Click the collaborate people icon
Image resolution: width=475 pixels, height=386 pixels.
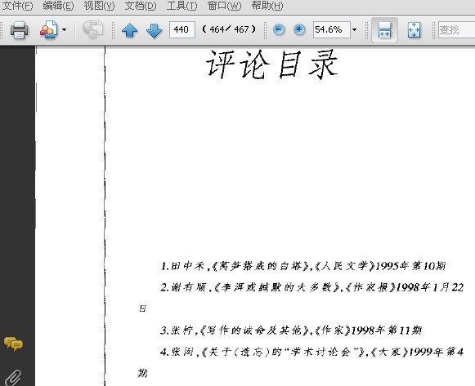click(x=48, y=29)
